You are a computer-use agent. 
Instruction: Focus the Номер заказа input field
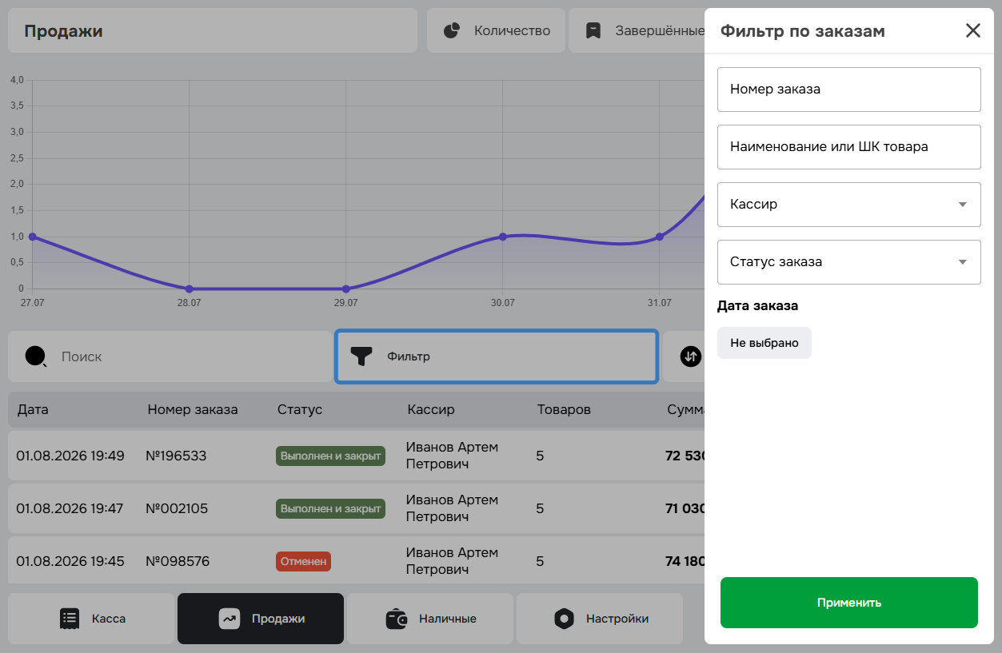coord(849,90)
